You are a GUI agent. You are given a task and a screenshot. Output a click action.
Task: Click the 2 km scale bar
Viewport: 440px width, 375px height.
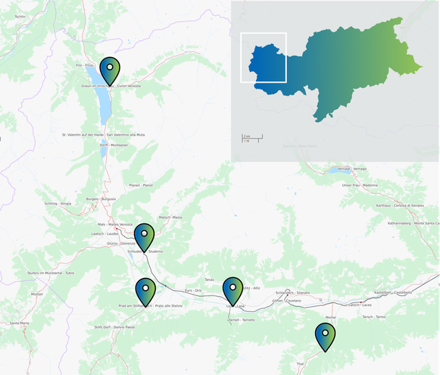pyautogui.click(x=252, y=136)
